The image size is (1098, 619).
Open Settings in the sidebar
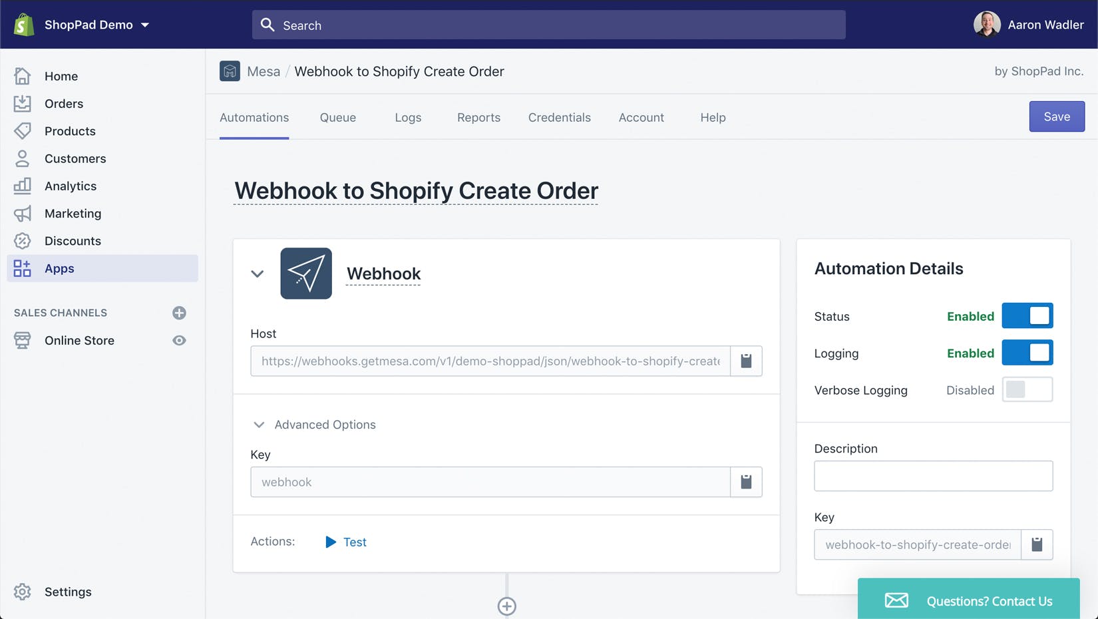(68, 592)
